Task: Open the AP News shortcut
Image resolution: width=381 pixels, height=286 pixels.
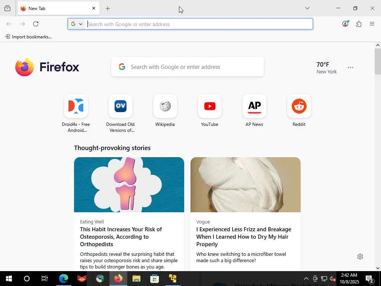Action: [254, 111]
